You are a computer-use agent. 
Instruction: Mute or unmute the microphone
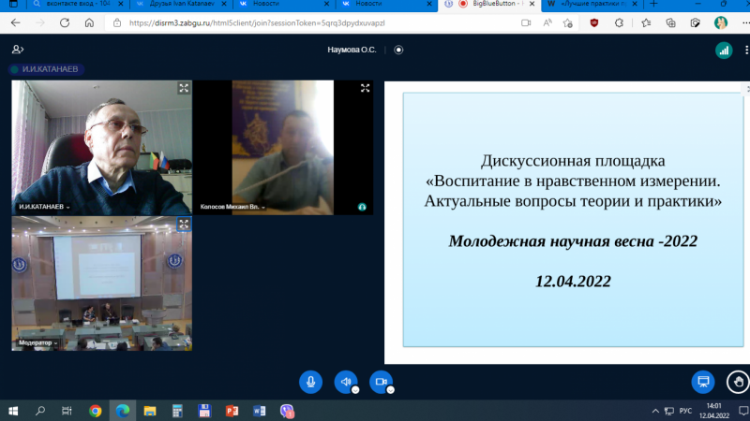pyautogui.click(x=311, y=382)
